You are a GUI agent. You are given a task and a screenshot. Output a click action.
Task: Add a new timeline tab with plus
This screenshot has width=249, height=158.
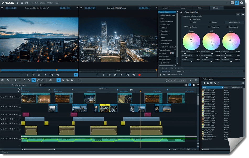coord(41,85)
